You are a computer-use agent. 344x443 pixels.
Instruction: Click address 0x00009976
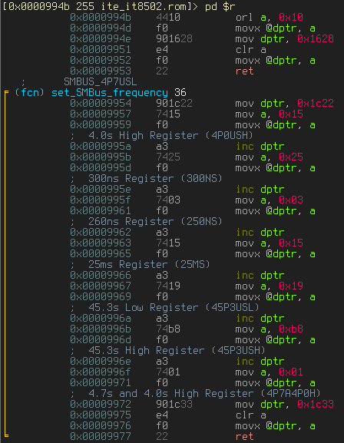click(101, 425)
